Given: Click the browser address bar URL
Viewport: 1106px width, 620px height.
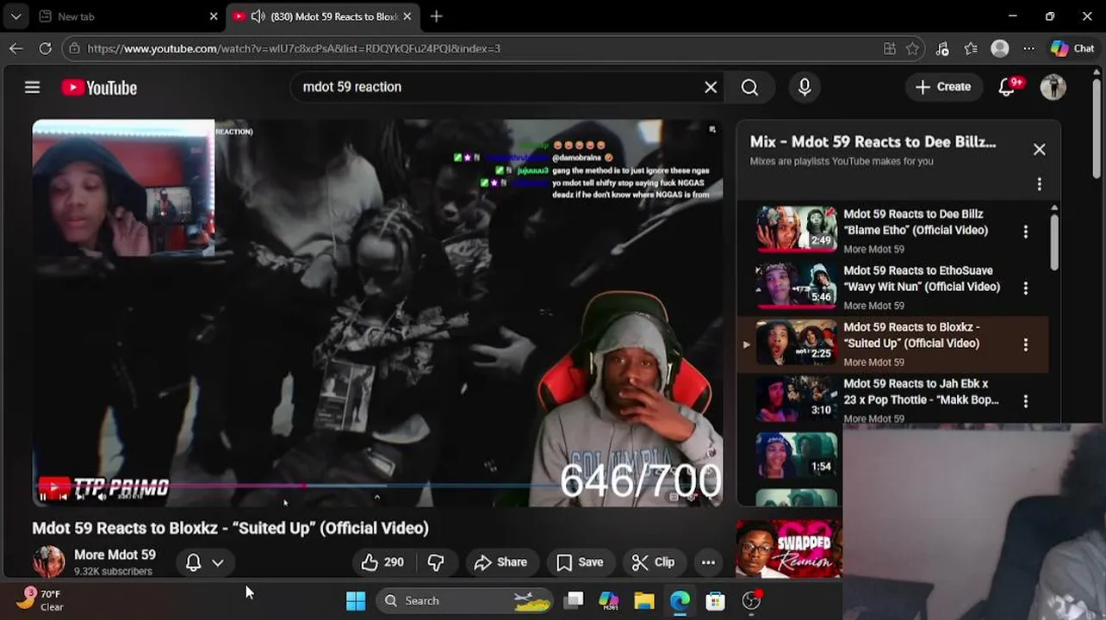Looking at the screenshot, I should click(294, 48).
